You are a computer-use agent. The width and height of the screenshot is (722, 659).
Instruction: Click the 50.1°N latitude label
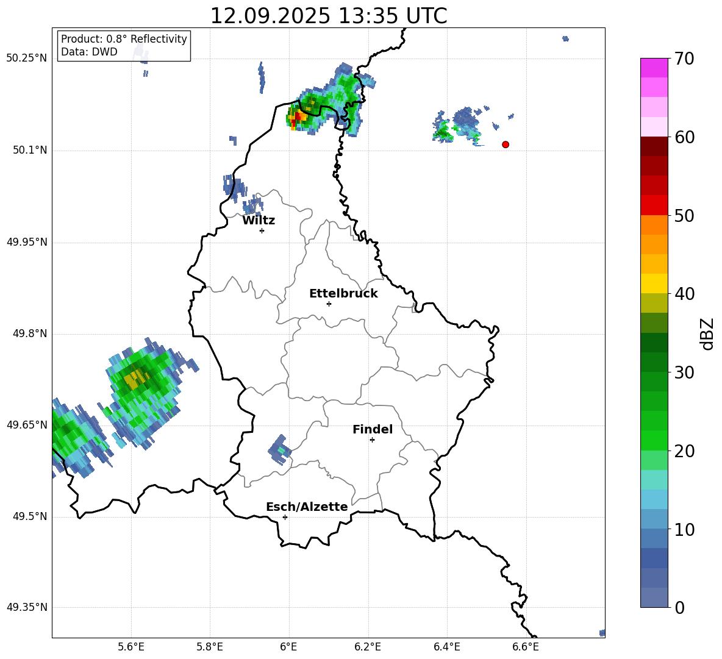[x=30, y=150]
